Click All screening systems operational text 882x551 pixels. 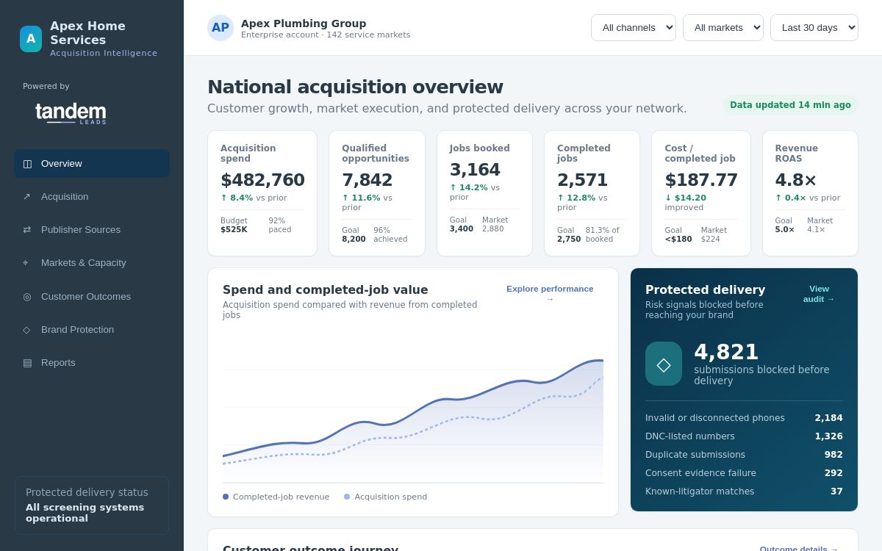pyautogui.click(x=85, y=513)
